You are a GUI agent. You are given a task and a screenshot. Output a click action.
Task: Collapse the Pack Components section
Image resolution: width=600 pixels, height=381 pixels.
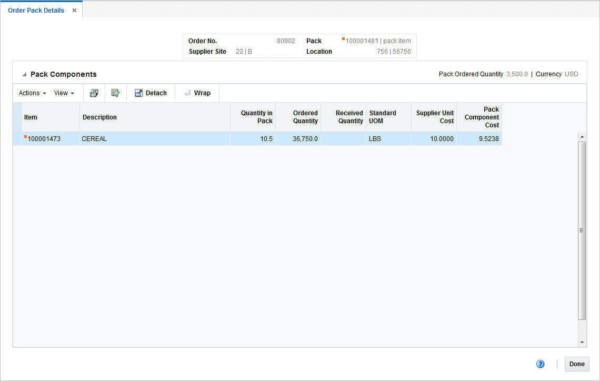click(24, 74)
